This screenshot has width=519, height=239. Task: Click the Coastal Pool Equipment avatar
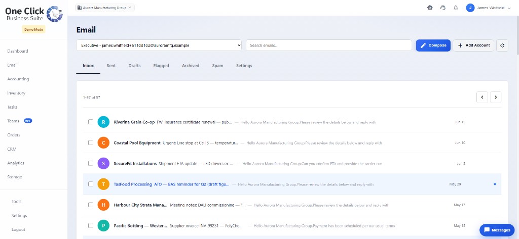pos(103,142)
